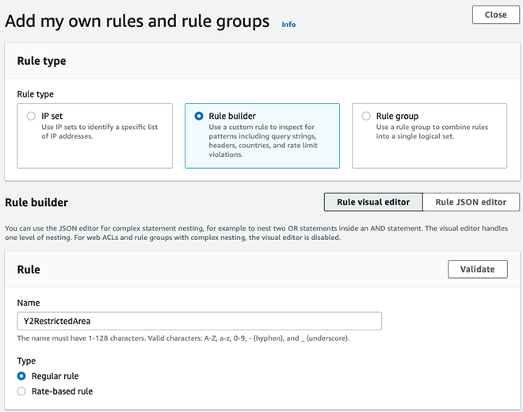Focus the rule Name field containing Y2RestrictedArea
This screenshot has height=412, width=523.
(x=200, y=321)
